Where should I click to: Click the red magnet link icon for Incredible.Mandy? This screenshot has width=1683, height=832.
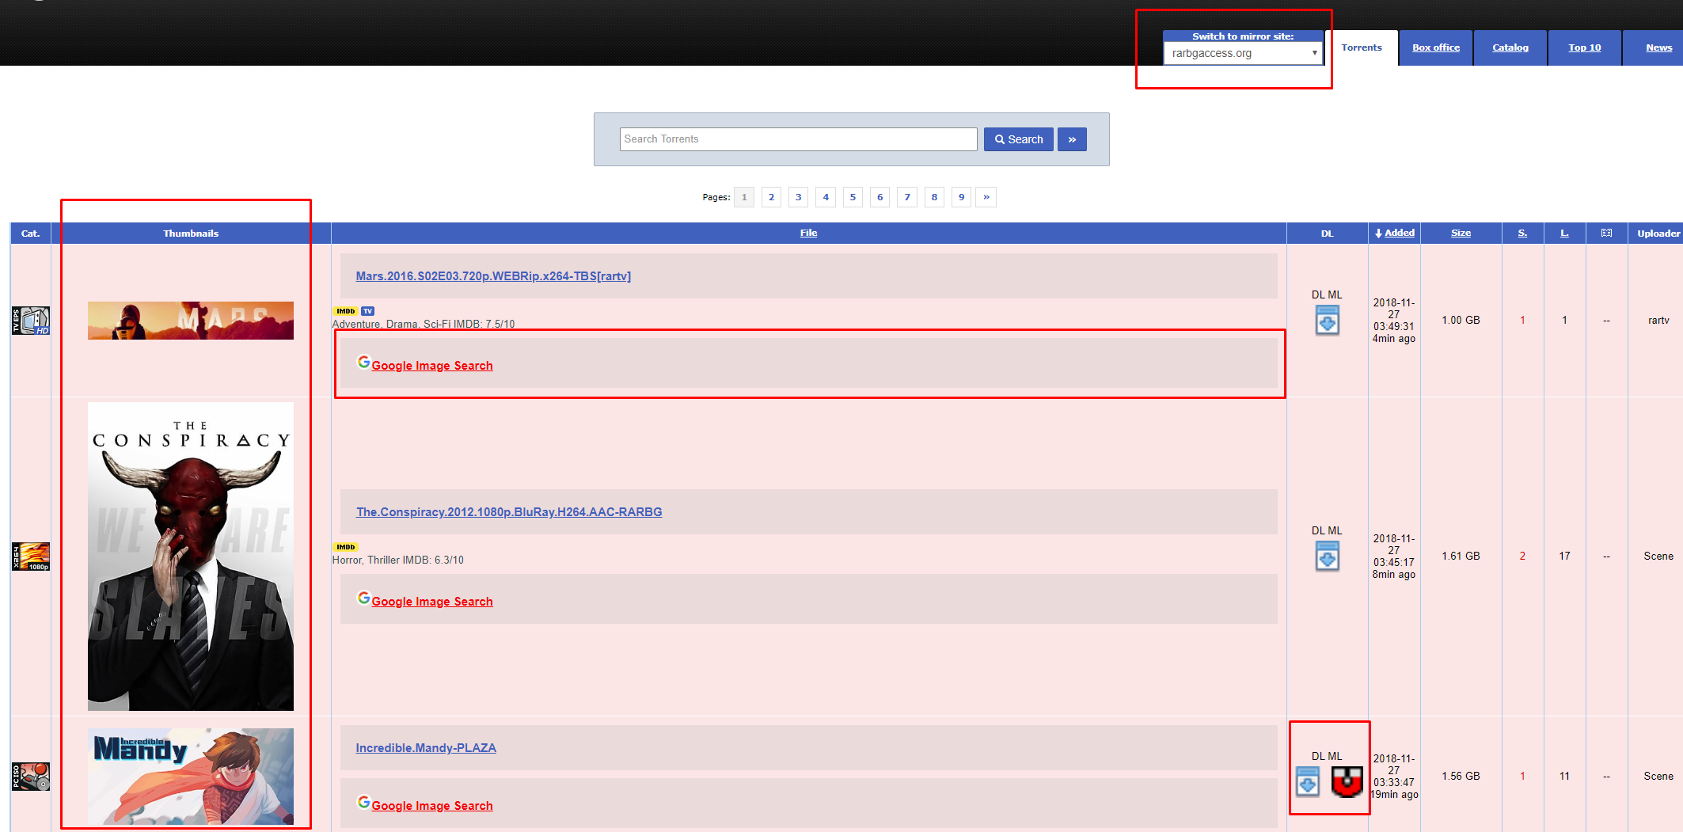point(1347,782)
